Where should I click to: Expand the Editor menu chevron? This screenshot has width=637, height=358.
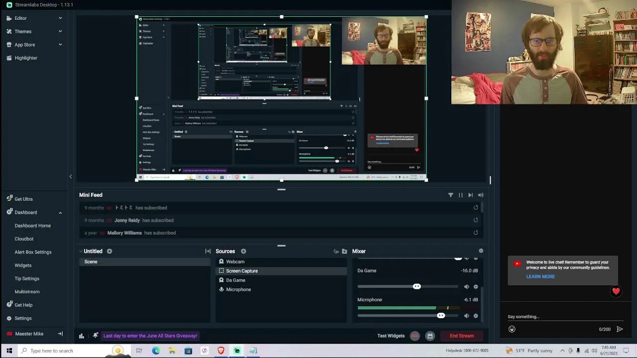click(x=60, y=18)
